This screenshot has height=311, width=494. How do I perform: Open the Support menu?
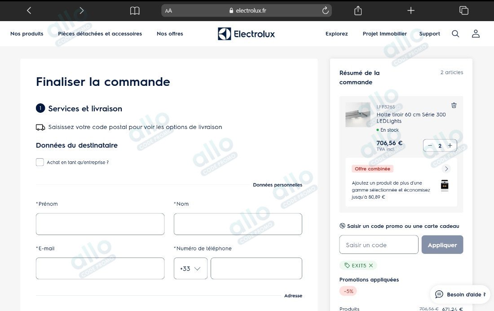click(x=429, y=34)
